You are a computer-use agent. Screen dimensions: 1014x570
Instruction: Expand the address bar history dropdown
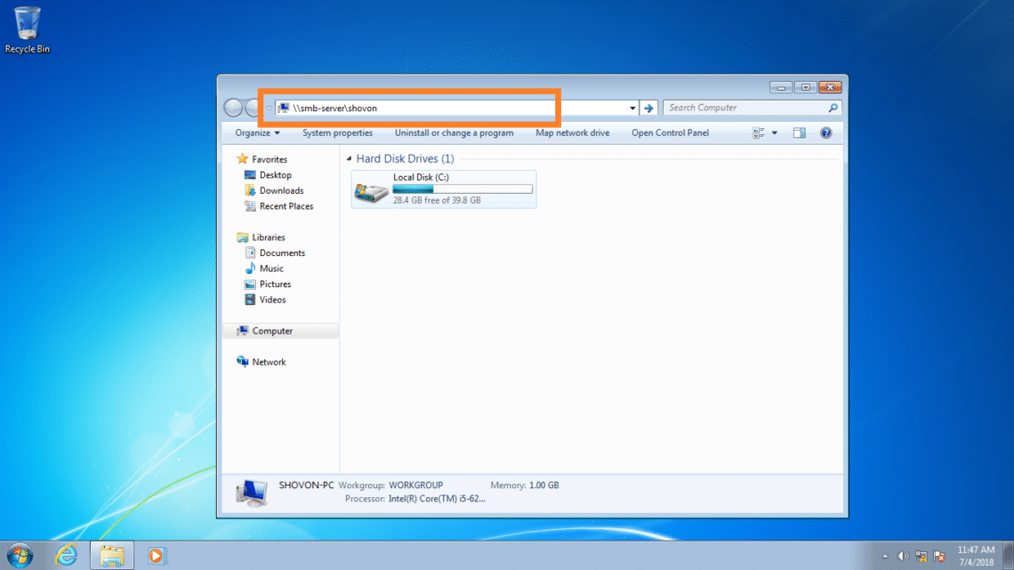pyautogui.click(x=632, y=108)
